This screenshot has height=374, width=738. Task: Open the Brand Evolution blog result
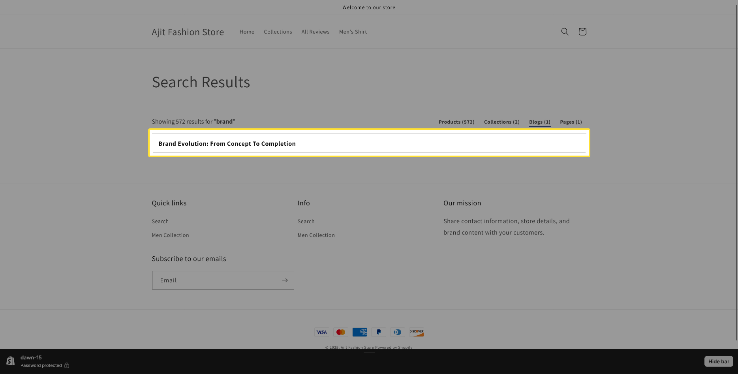click(x=227, y=144)
